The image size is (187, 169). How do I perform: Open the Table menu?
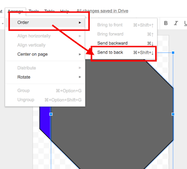pos(50,11)
